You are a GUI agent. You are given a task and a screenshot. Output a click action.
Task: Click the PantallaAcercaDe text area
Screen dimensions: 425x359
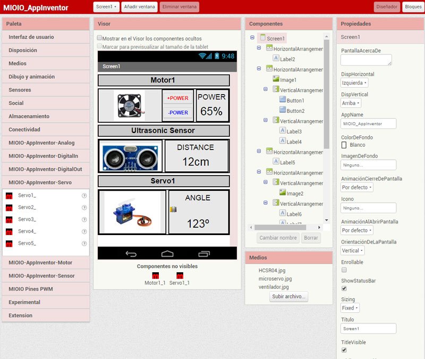366,60
